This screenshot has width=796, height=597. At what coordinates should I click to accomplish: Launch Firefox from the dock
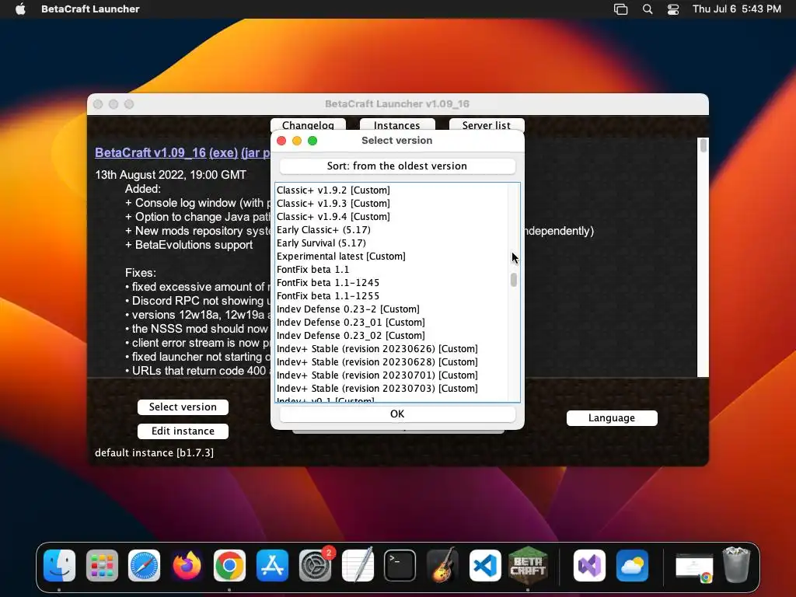point(187,565)
